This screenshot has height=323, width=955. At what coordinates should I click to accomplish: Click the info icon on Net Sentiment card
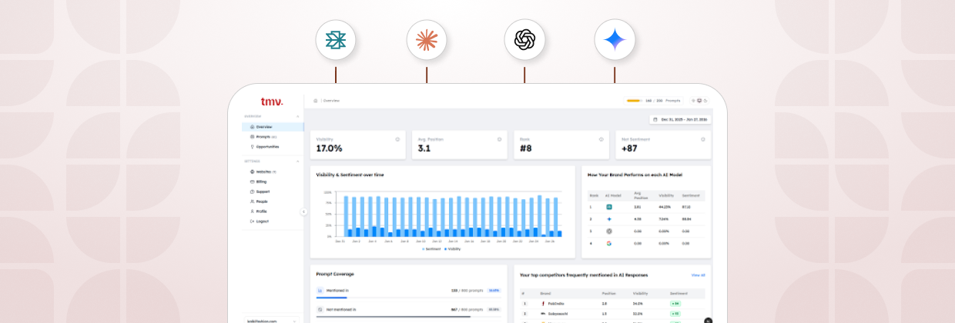(x=703, y=139)
